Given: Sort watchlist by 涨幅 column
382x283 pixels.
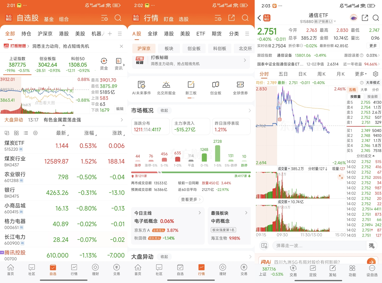Looking at the screenshot, I should [90, 133].
